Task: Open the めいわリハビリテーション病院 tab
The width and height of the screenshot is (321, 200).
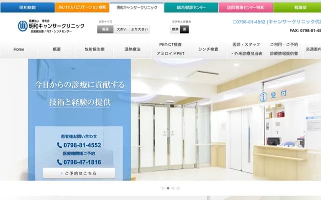Action: [x=82, y=7]
